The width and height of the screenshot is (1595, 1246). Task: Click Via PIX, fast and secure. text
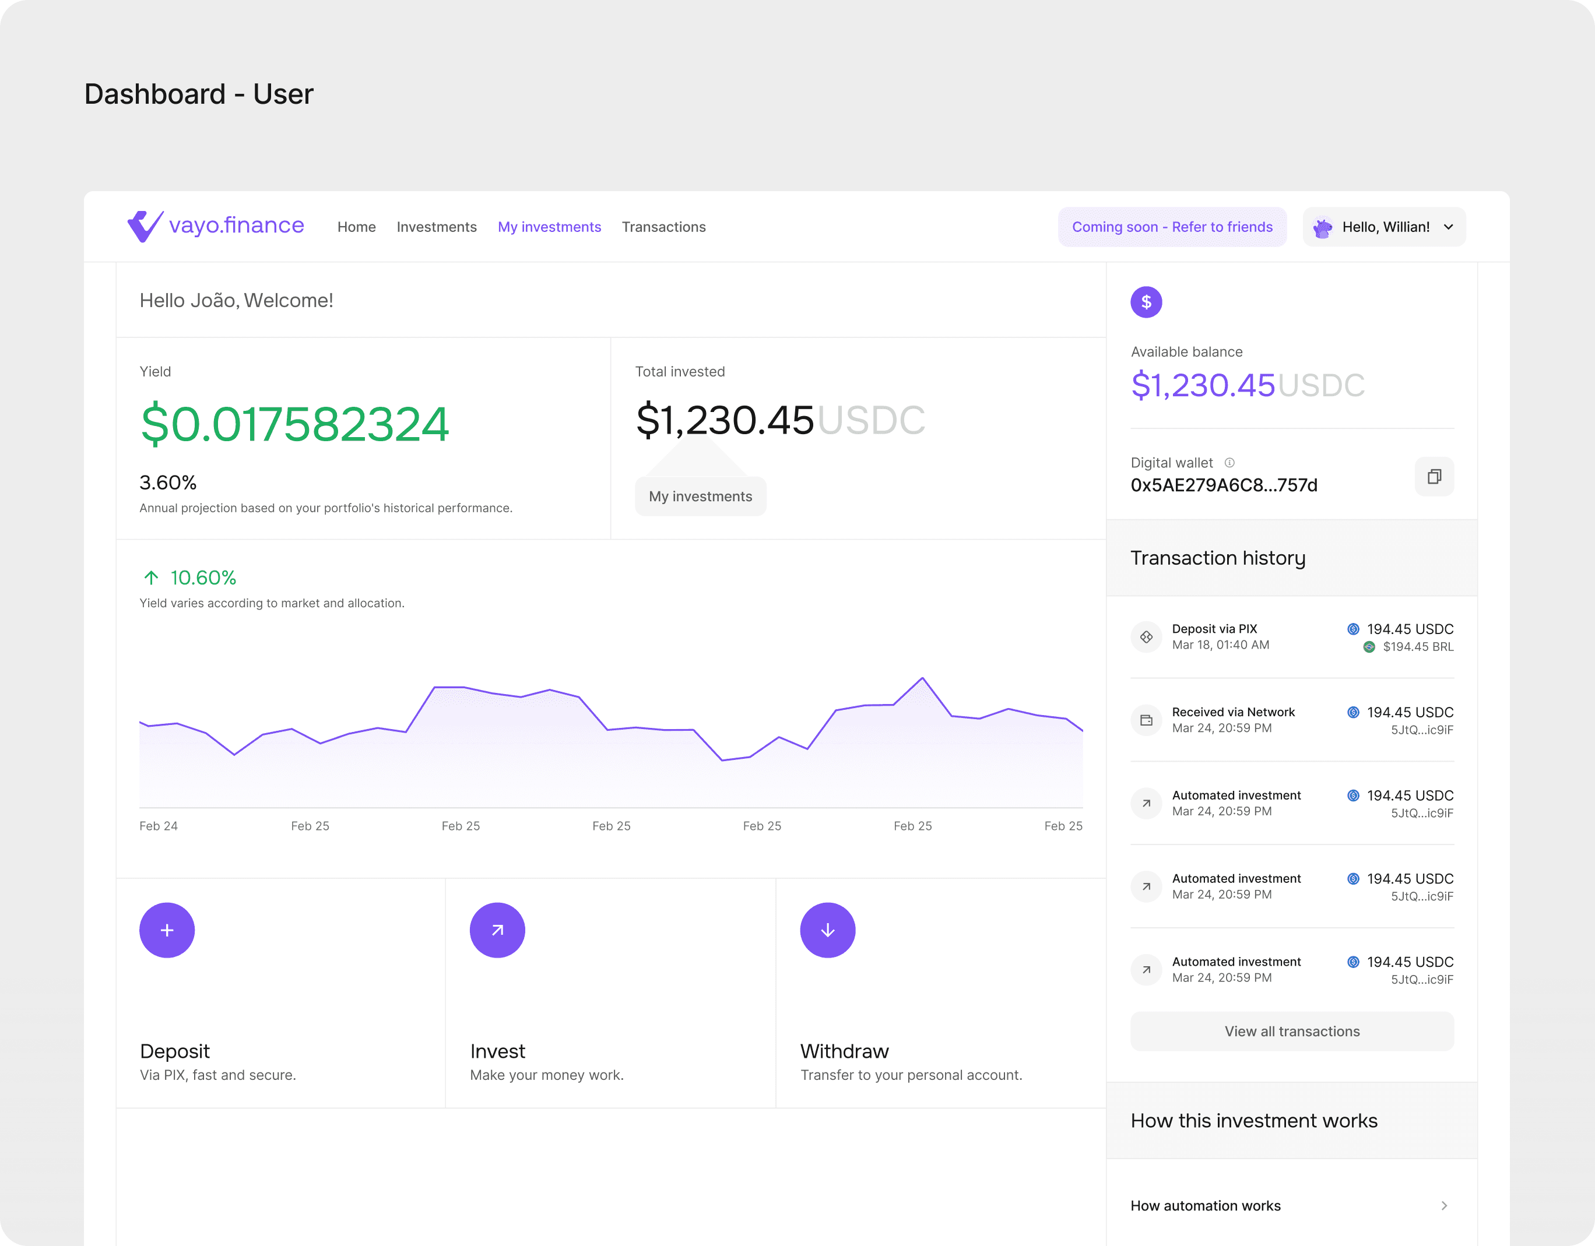(x=217, y=1075)
